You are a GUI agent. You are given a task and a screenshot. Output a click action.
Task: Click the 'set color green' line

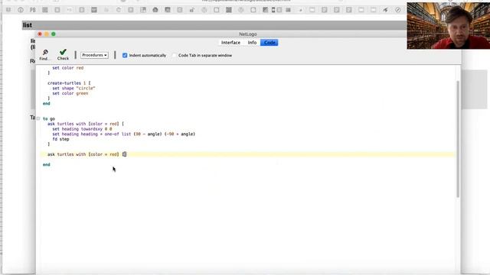[70, 93]
